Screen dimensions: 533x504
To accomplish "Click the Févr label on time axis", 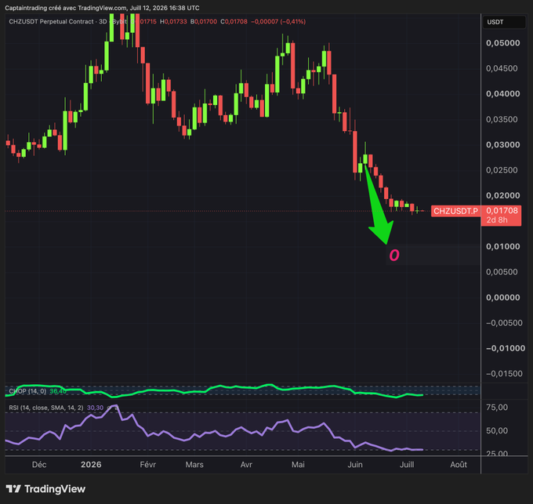I will 148,465.
